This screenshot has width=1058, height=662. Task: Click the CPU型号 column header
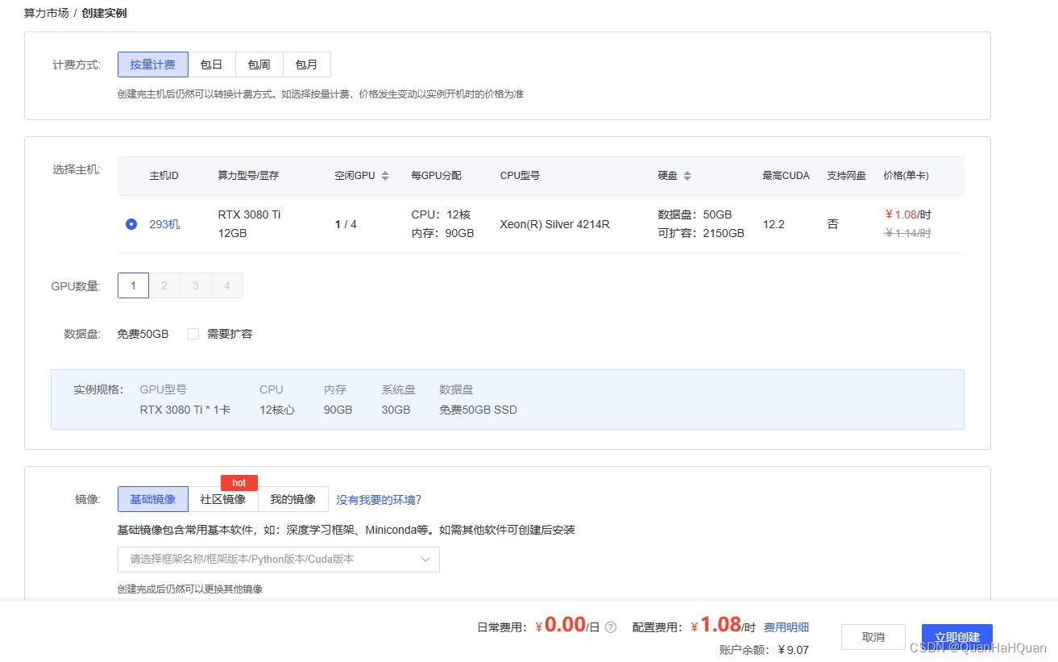click(520, 176)
